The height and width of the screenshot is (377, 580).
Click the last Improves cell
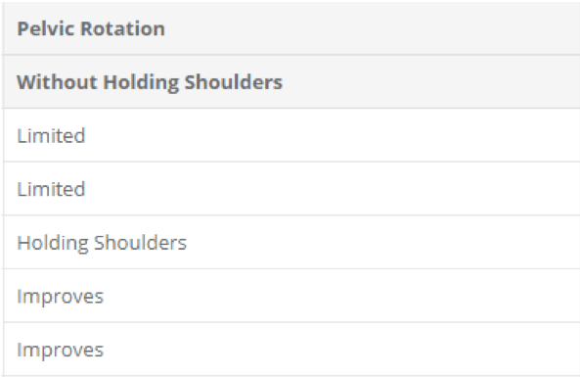[291, 350]
